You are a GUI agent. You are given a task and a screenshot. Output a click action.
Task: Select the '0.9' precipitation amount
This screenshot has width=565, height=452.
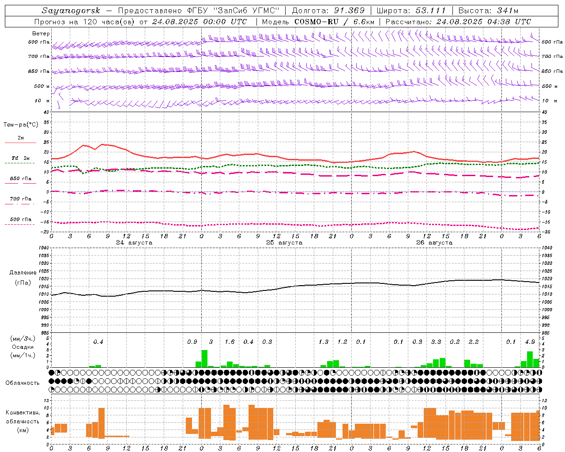click(x=192, y=342)
